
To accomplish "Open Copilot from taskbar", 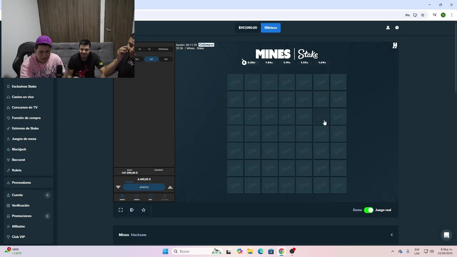I will coord(240,251).
